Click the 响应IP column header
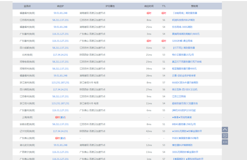This screenshot has height=160, width=247. [61, 6]
